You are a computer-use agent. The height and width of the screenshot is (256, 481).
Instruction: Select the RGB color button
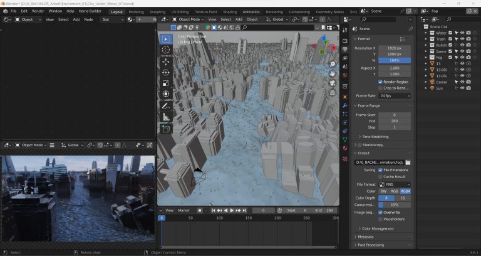395,191
